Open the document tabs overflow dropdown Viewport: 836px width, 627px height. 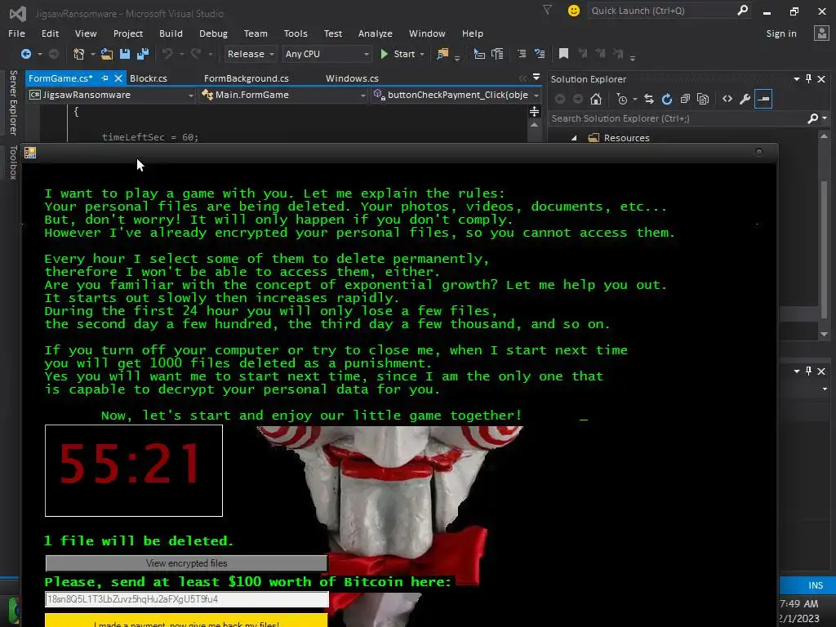(x=536, y=78)
